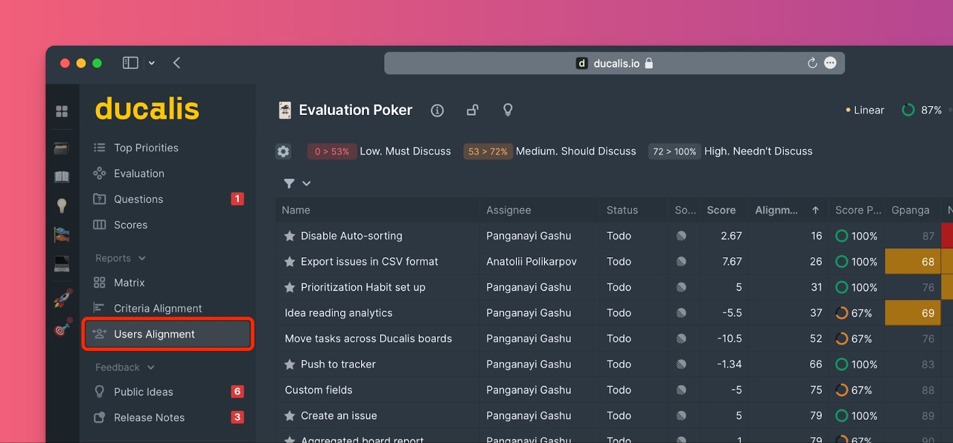This screenshot has height=443, width=953.
Task: Select Users Alignment in the sidebar
Action: pos(169,334)
